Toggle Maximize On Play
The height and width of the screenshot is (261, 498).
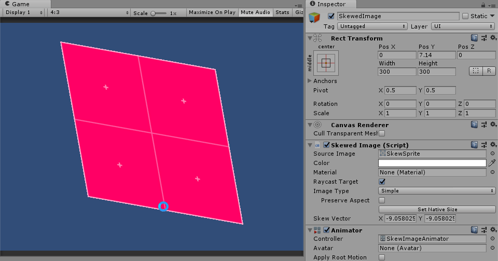(212, 12)
